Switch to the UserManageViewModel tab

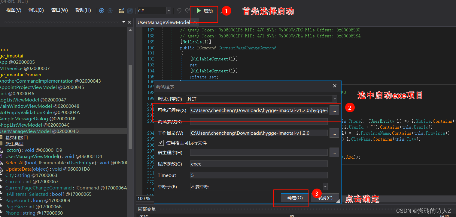[x=164, y=22]
